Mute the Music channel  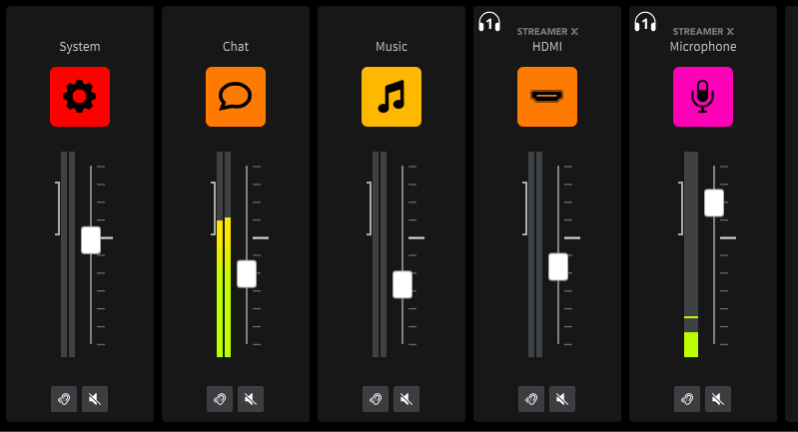(406, 399)
